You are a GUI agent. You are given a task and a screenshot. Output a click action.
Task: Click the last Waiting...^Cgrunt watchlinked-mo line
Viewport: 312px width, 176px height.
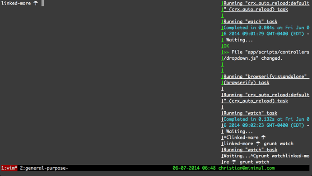tap(266, 156)
